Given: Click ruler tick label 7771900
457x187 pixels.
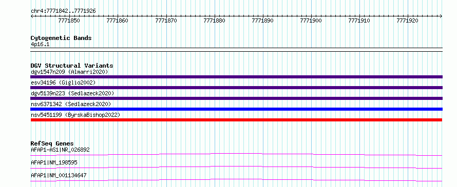Looking at the screenshot, I should tap(311, 20).
